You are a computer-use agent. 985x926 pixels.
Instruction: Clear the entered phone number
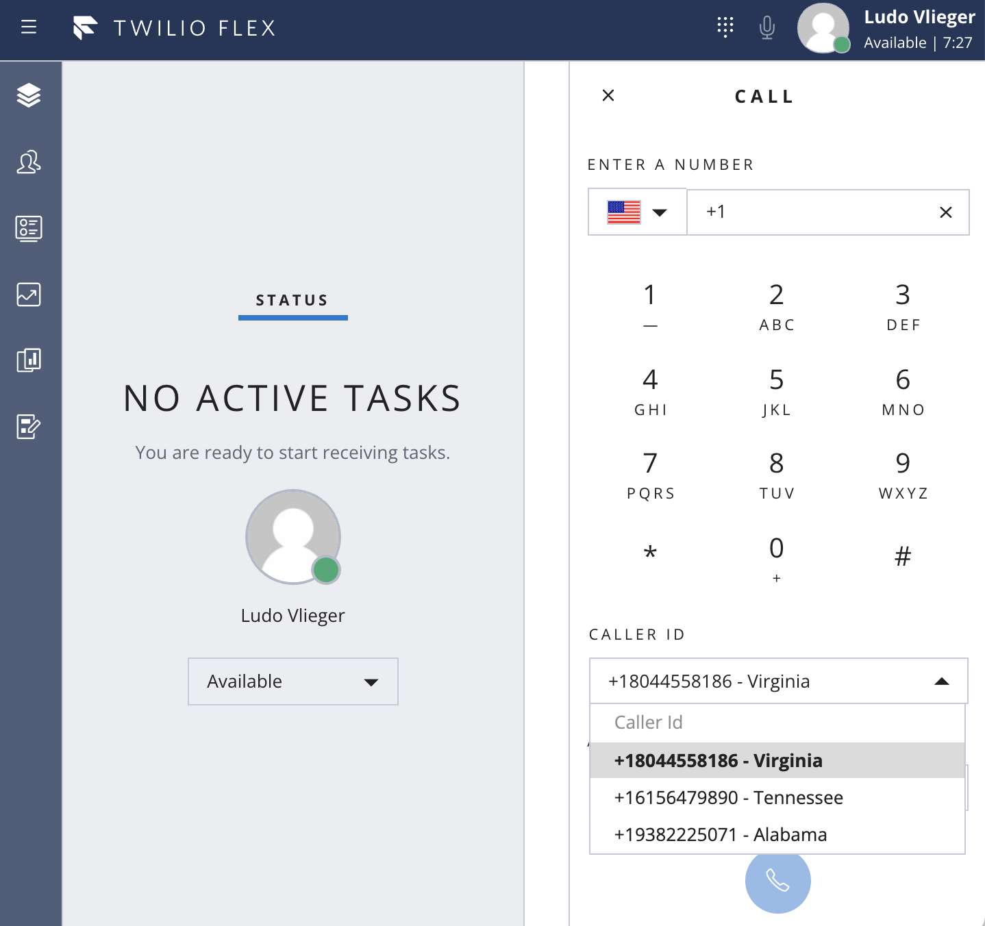click(x=946, y=212)
